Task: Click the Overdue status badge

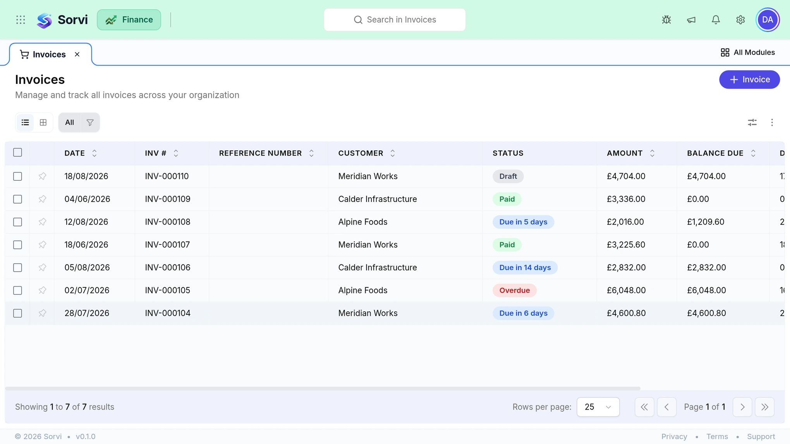Action: 514,290
